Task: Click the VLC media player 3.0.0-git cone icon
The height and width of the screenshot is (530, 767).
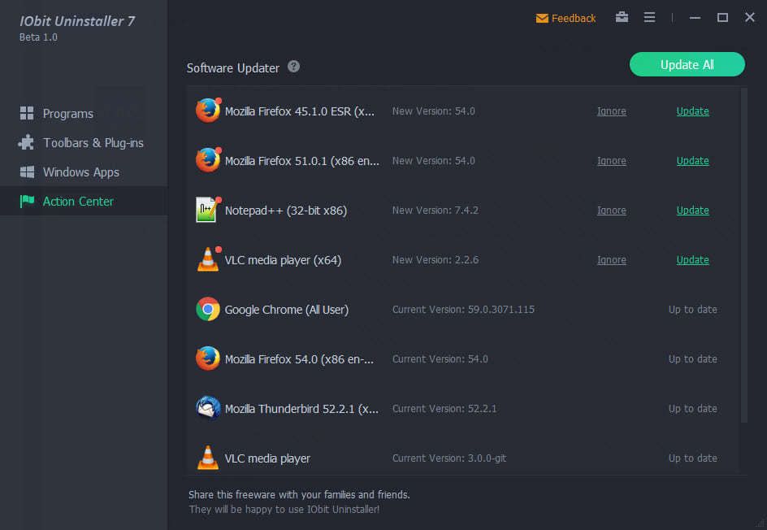Action: (208, 458)
